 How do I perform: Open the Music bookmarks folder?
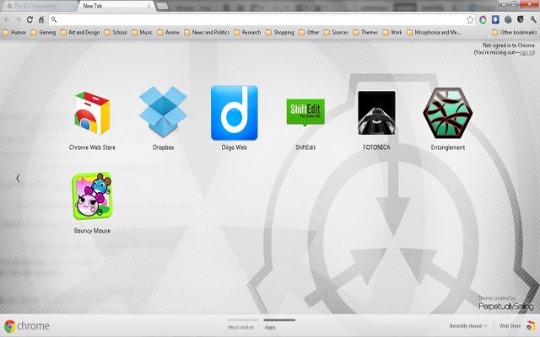coord(142,32)
